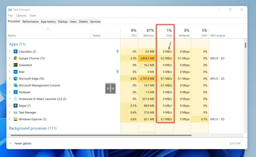
Task: Click Skype's 98.9 MB memory cell
Action: (x=147, y=106)
